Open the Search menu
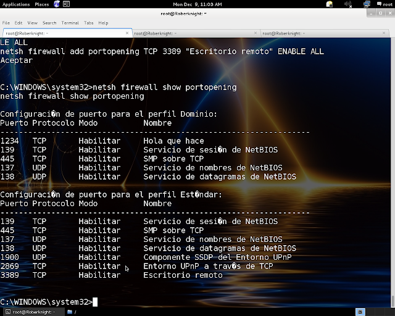Viewport: 395px width, 316px height. click(49, 23)
